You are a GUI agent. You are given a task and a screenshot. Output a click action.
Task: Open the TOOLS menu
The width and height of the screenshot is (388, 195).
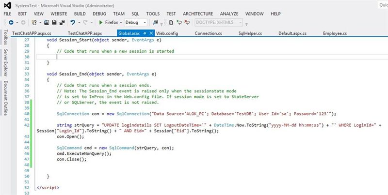(x=153, y=14)
